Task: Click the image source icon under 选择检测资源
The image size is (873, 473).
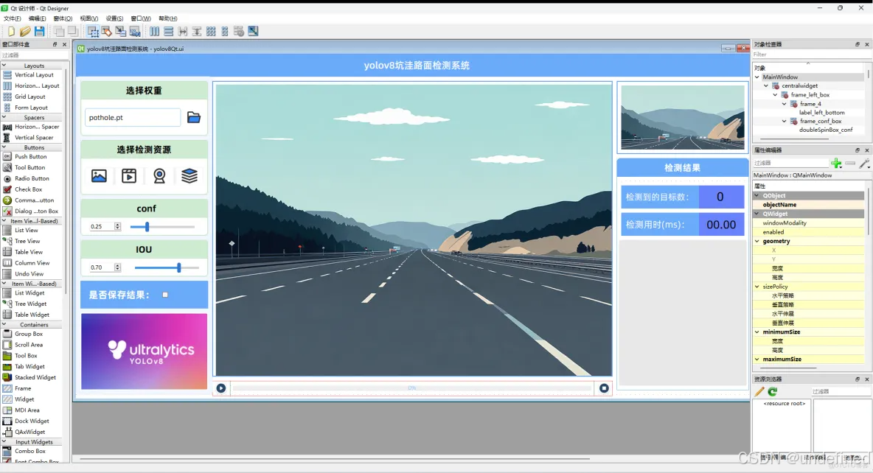Action: tap(99, 176)
